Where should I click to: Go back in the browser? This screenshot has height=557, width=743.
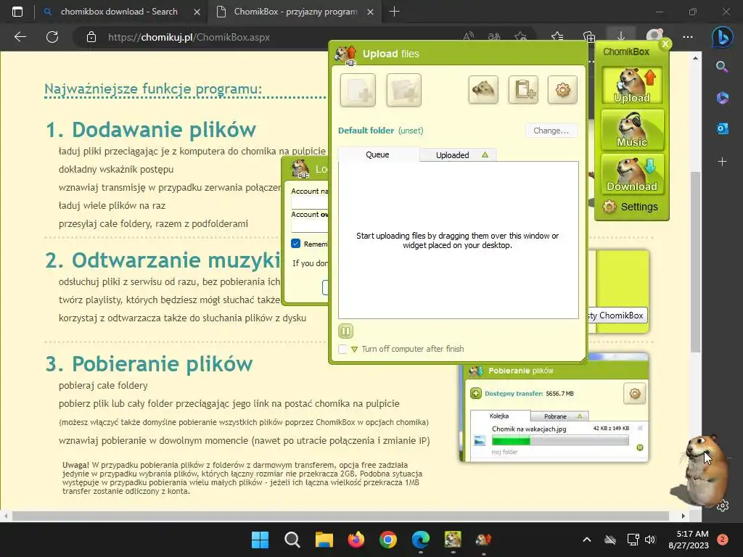coord(20,37)
